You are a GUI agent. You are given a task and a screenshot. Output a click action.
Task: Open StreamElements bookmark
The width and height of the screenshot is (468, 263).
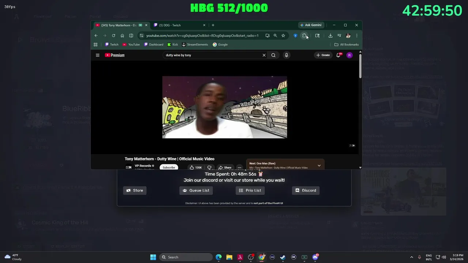pos(195,45)
